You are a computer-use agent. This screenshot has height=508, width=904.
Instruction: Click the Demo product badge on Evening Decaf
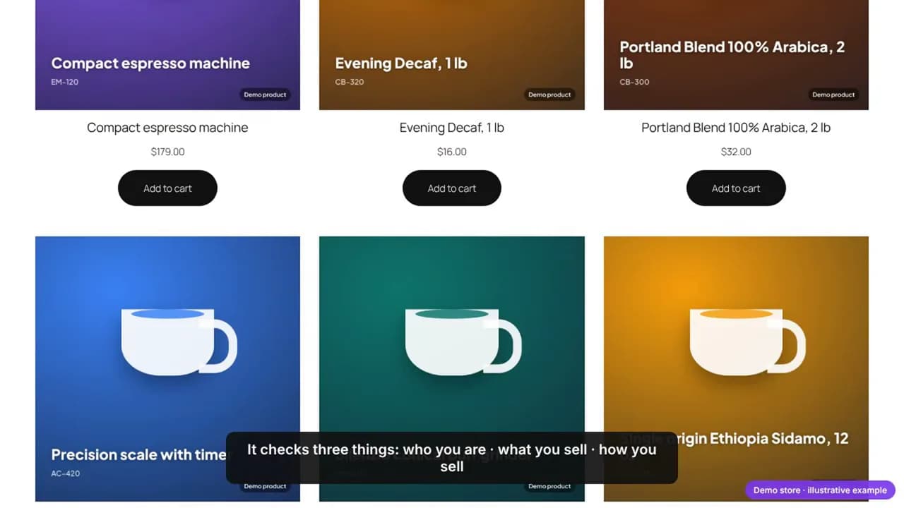click(x=549, y=95)
